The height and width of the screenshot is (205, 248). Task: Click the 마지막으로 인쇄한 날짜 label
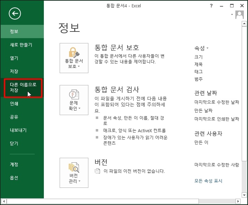coord(217,119)
